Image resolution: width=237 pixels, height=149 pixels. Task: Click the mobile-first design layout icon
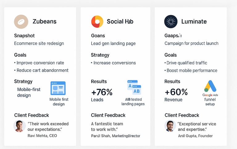pos(58,88)
